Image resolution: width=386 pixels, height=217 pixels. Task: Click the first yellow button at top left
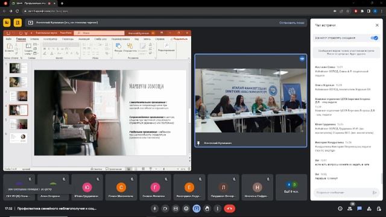(7, 23)
